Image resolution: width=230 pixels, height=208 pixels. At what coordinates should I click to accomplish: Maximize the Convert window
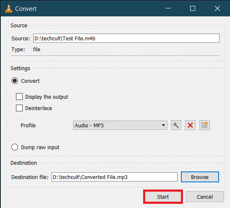(x=193, y=8)
